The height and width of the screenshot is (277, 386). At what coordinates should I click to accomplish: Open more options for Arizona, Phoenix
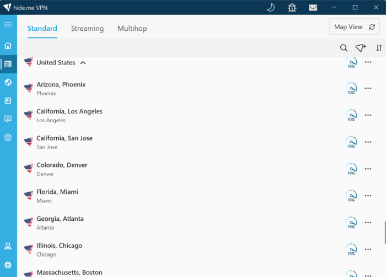(x=368, y=88)
